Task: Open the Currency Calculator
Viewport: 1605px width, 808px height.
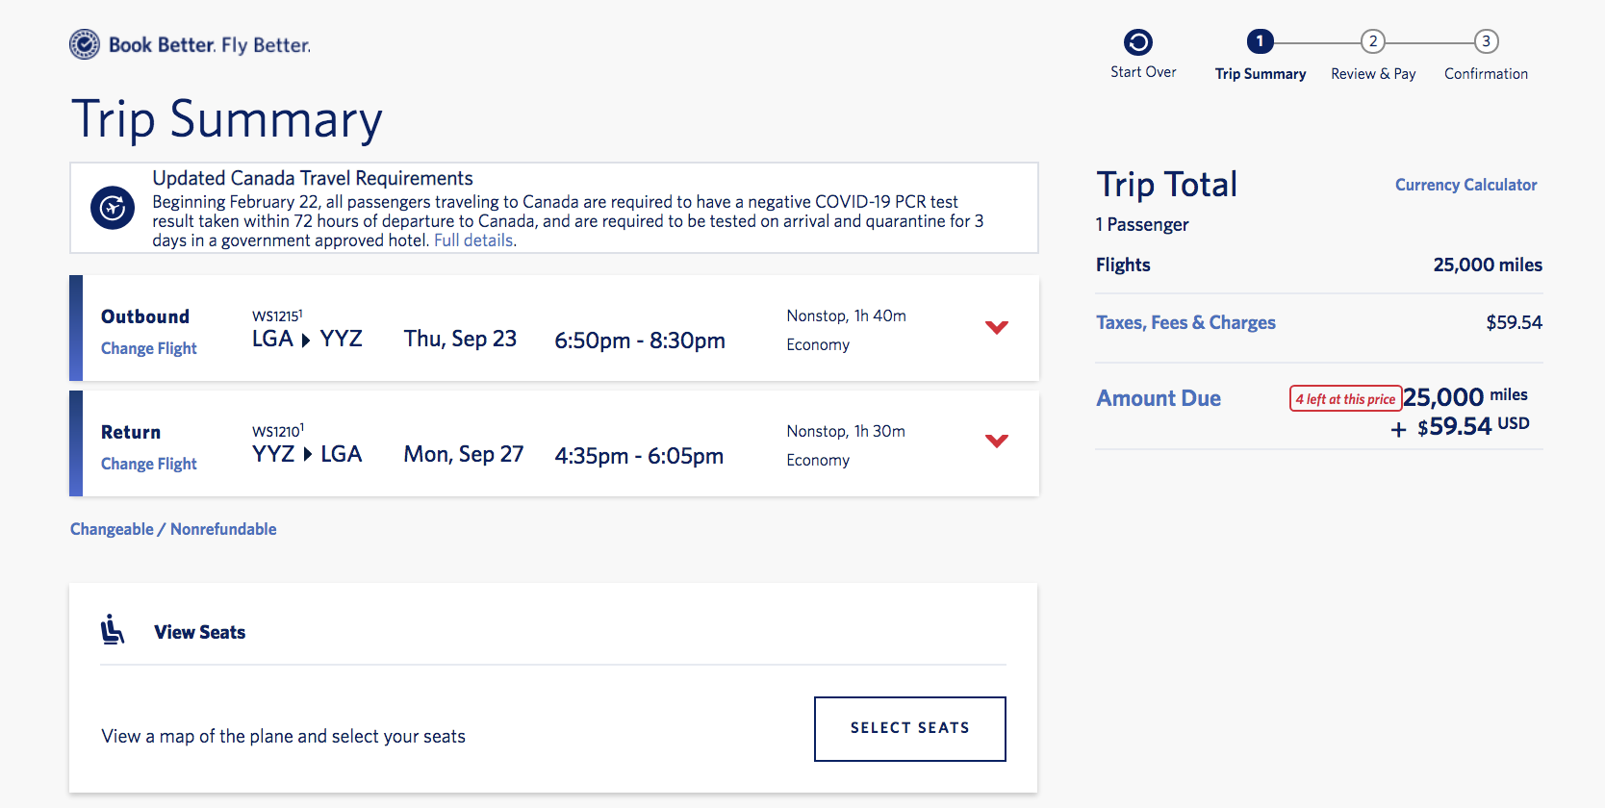Action: 1465,185
